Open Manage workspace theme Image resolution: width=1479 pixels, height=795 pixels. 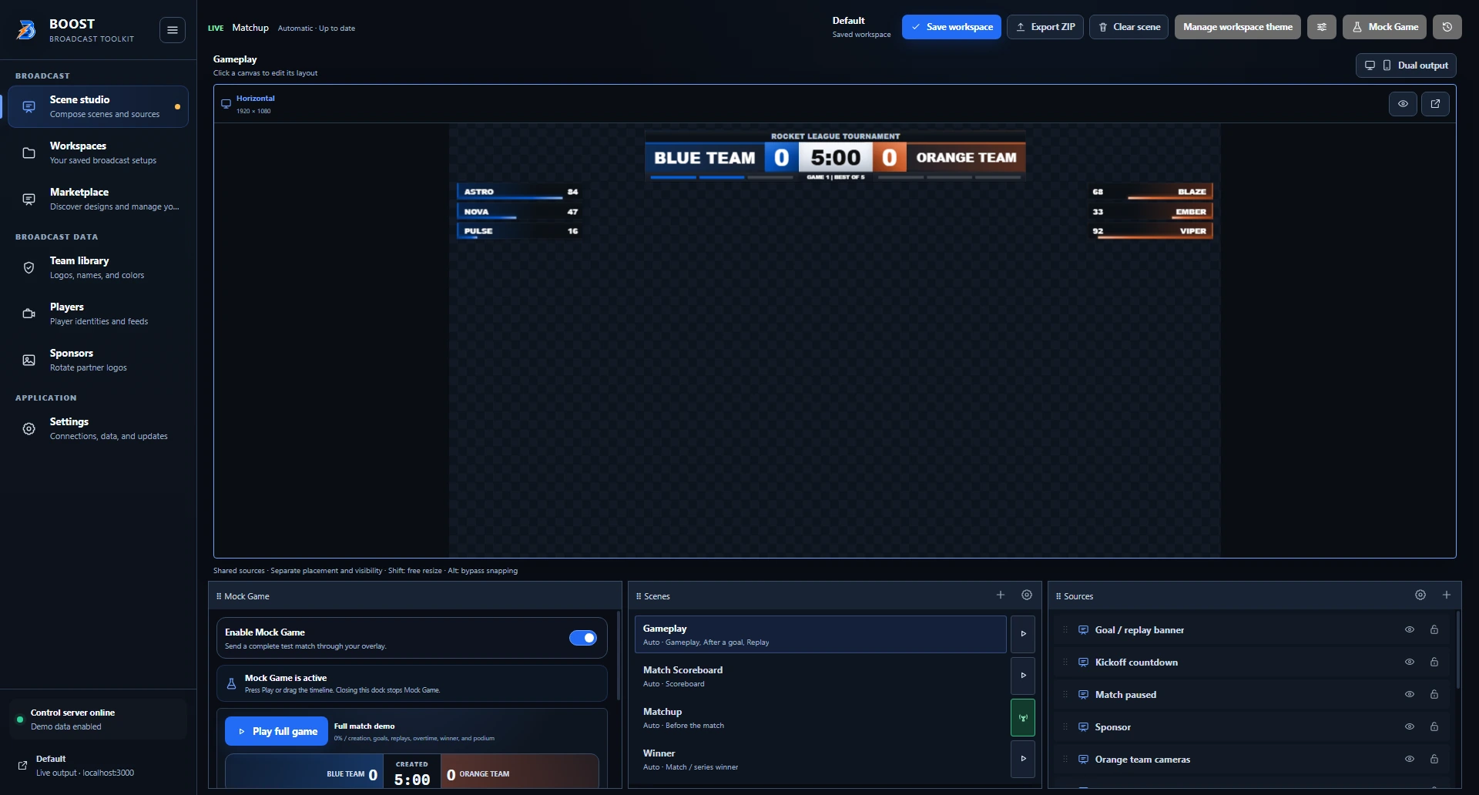click(x=1238, y=27)
